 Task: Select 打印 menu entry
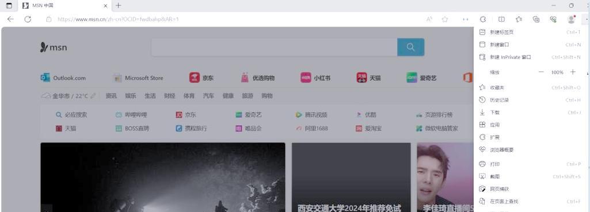tap(530, 164)
